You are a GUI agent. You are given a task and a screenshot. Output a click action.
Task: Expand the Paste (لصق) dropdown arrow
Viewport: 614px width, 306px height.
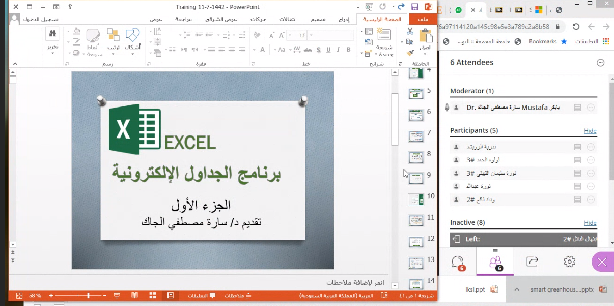tap(426, 54)
